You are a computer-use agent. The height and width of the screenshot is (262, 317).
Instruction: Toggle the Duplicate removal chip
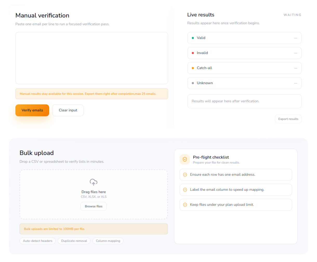[x=74, y=241]
